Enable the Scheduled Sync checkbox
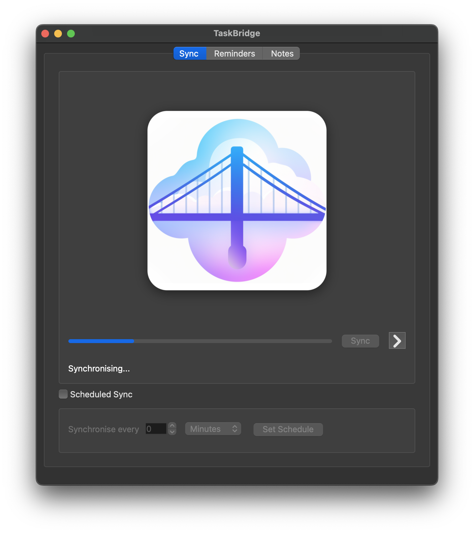The width and height of the screenshot is (474, 533). click(63, 394)
